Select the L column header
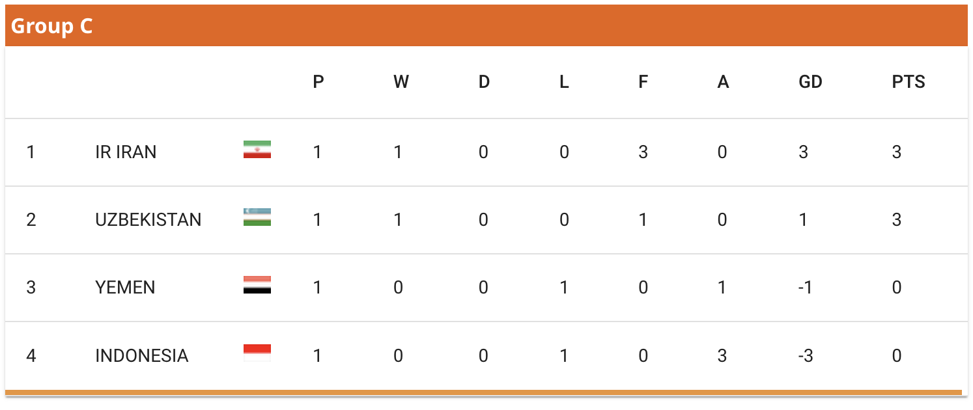973x410 pixels. click(x=564, y=82)
